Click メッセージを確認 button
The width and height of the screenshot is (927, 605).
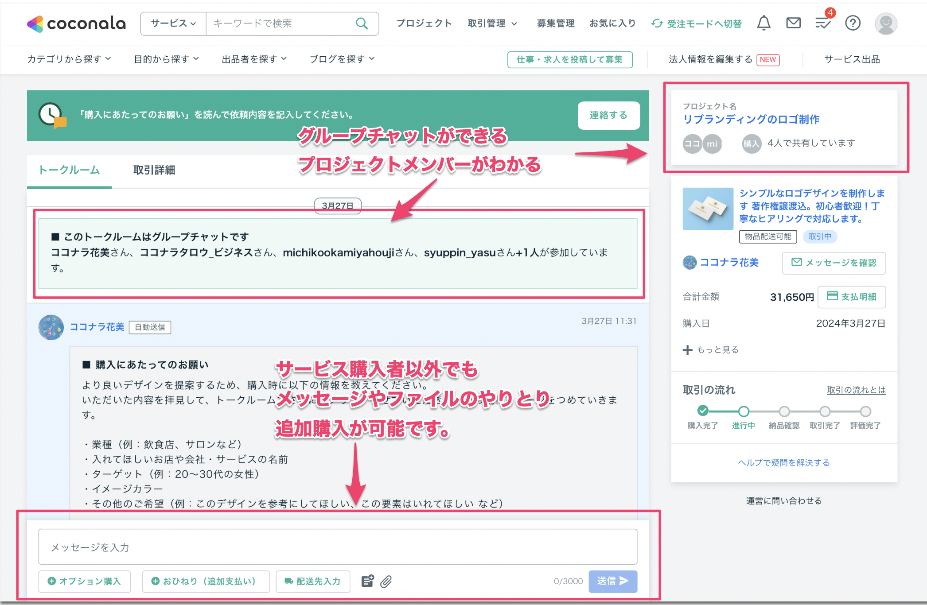coord(834,263)
